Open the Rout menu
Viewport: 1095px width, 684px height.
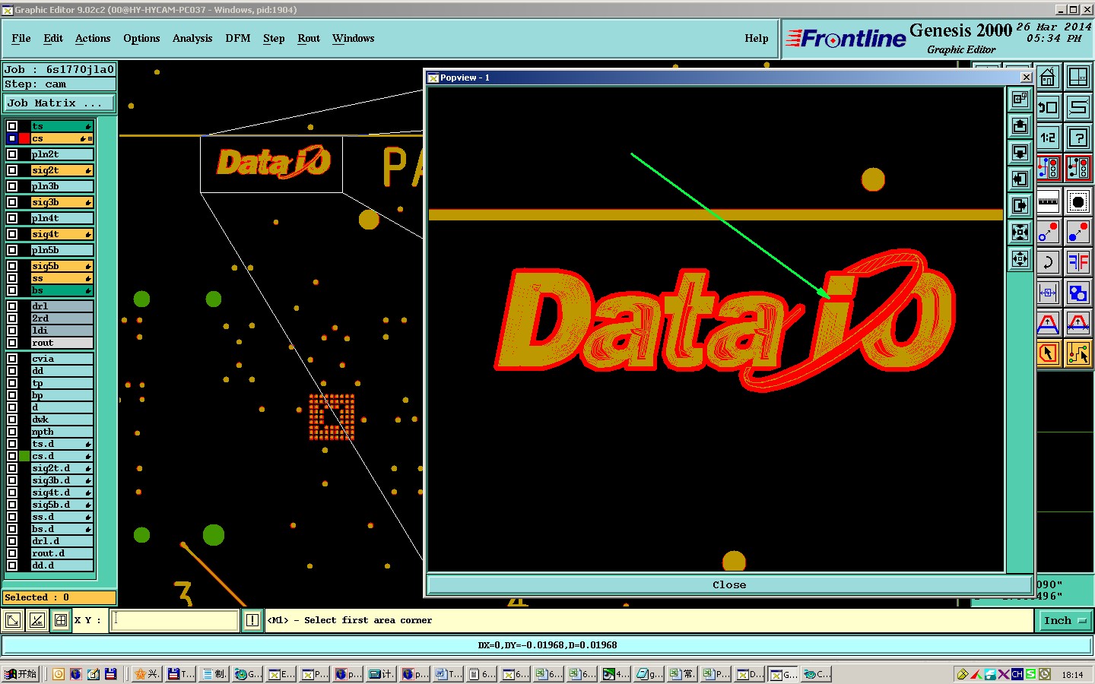coord(309,39)
